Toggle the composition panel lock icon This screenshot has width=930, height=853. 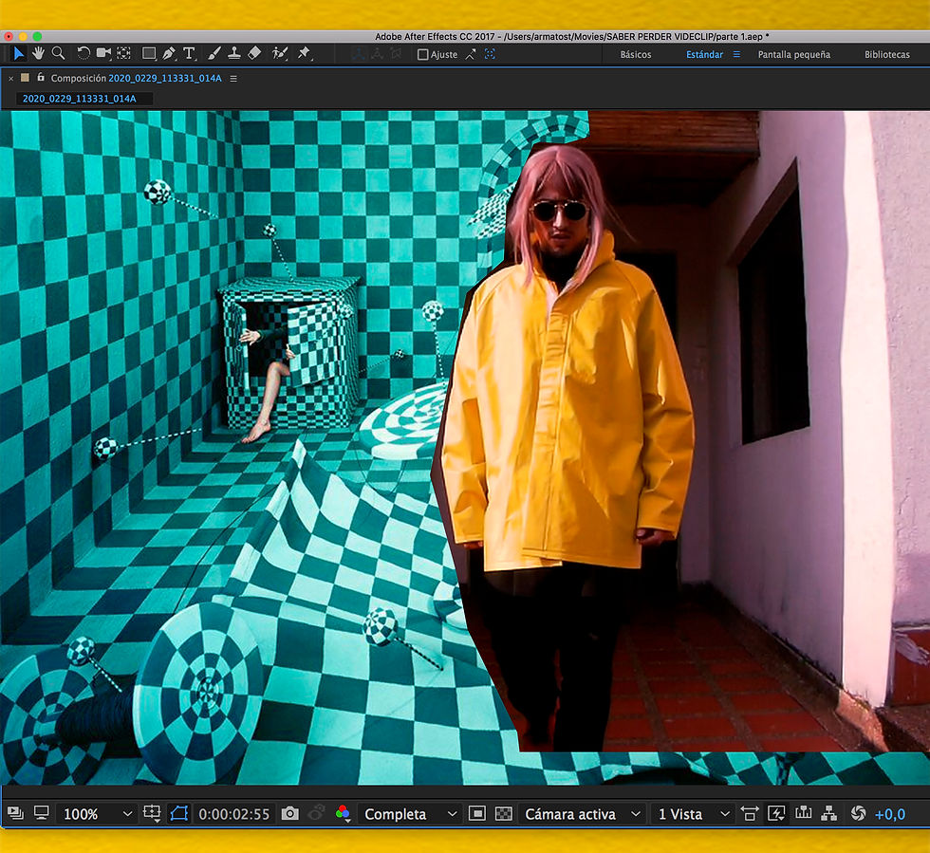[x=40, y=77]
